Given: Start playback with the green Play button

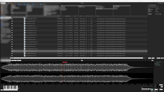Looking at the screenshot, I should (x=152, y=89).
